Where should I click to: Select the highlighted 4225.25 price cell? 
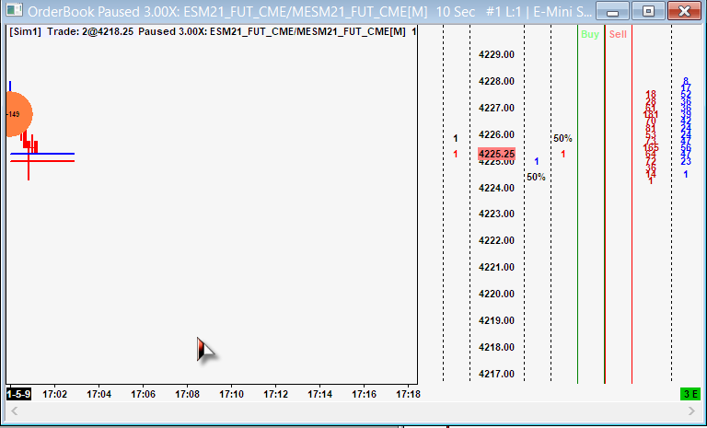(496, 154)
